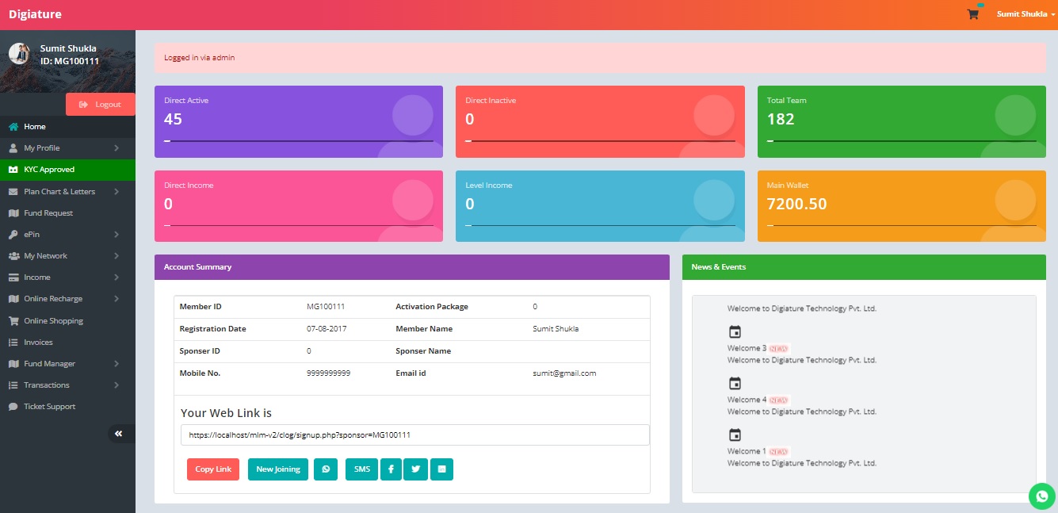Viewport: 1058px width, 513px height.
Task: Click the web link URL input field
Action: click(x=415, y=435)
